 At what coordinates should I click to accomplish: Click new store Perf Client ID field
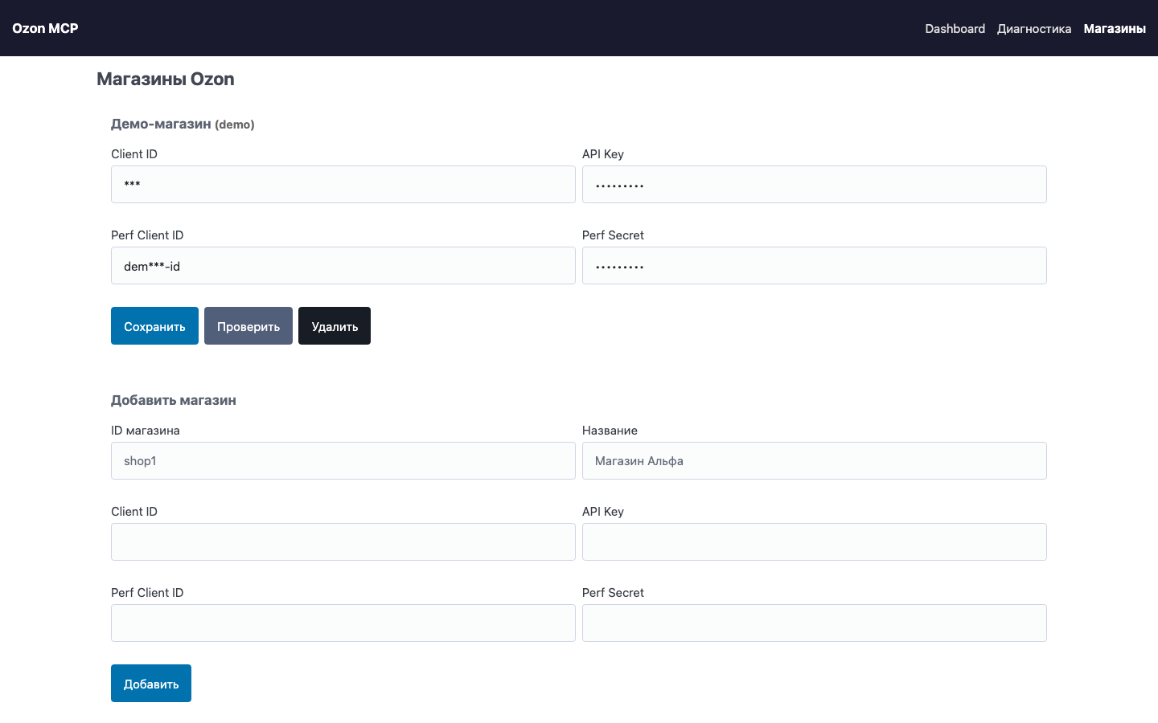pyautogui.click(x=343, y=623)
